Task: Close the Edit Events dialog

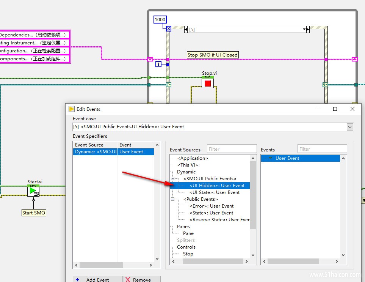Action: pyautogui.click(x=352, y=109)
